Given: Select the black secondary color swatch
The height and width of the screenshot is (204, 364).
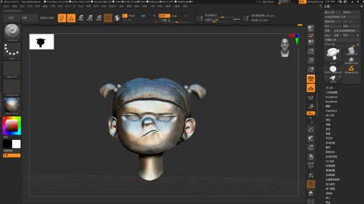Looking at the screenshot, I should tap(7, 144).
